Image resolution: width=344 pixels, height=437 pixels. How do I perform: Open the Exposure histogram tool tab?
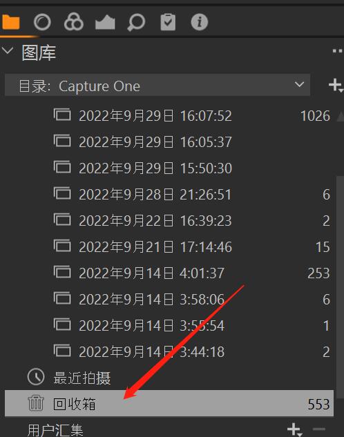click(x=105, y=23)
